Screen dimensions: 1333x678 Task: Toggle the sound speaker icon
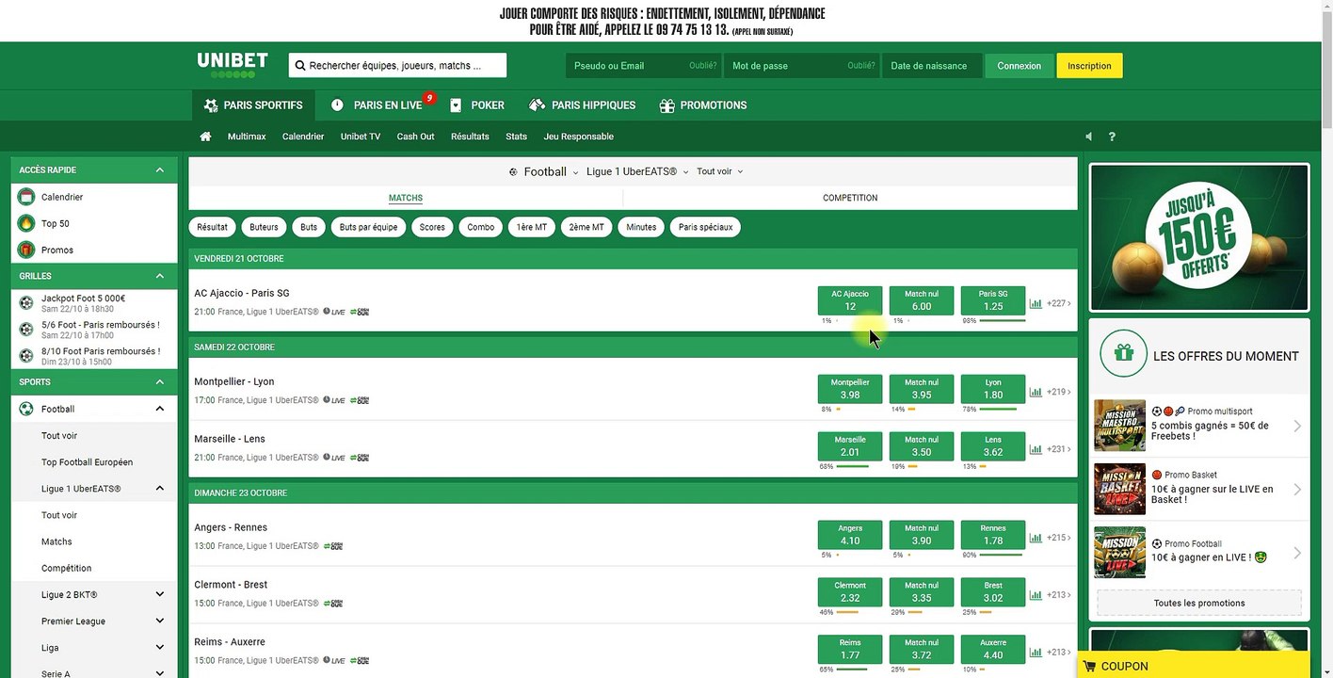coord(1089,137)
